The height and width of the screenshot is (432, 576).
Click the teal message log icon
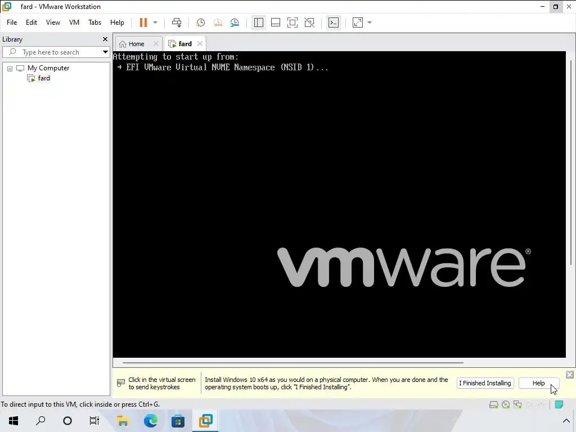[559, 404]
